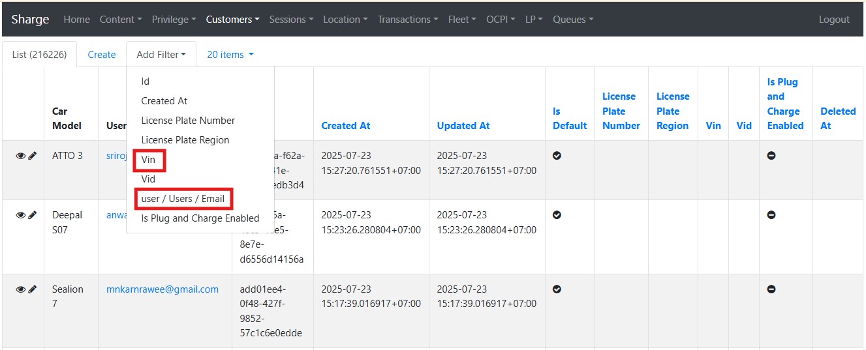
Task: Toggle Plug and Charge status for Deepal S07
Action: pos(771,215)
